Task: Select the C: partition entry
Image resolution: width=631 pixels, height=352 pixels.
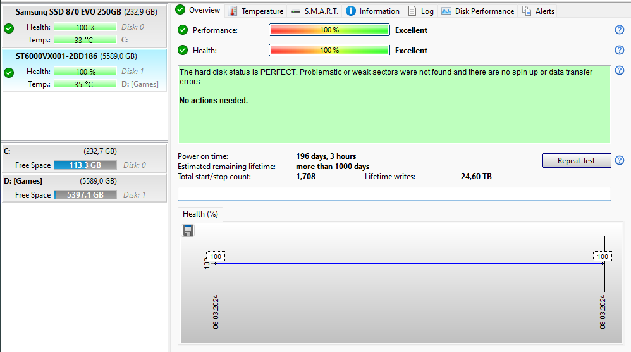Action: click(x=84, y=158)
